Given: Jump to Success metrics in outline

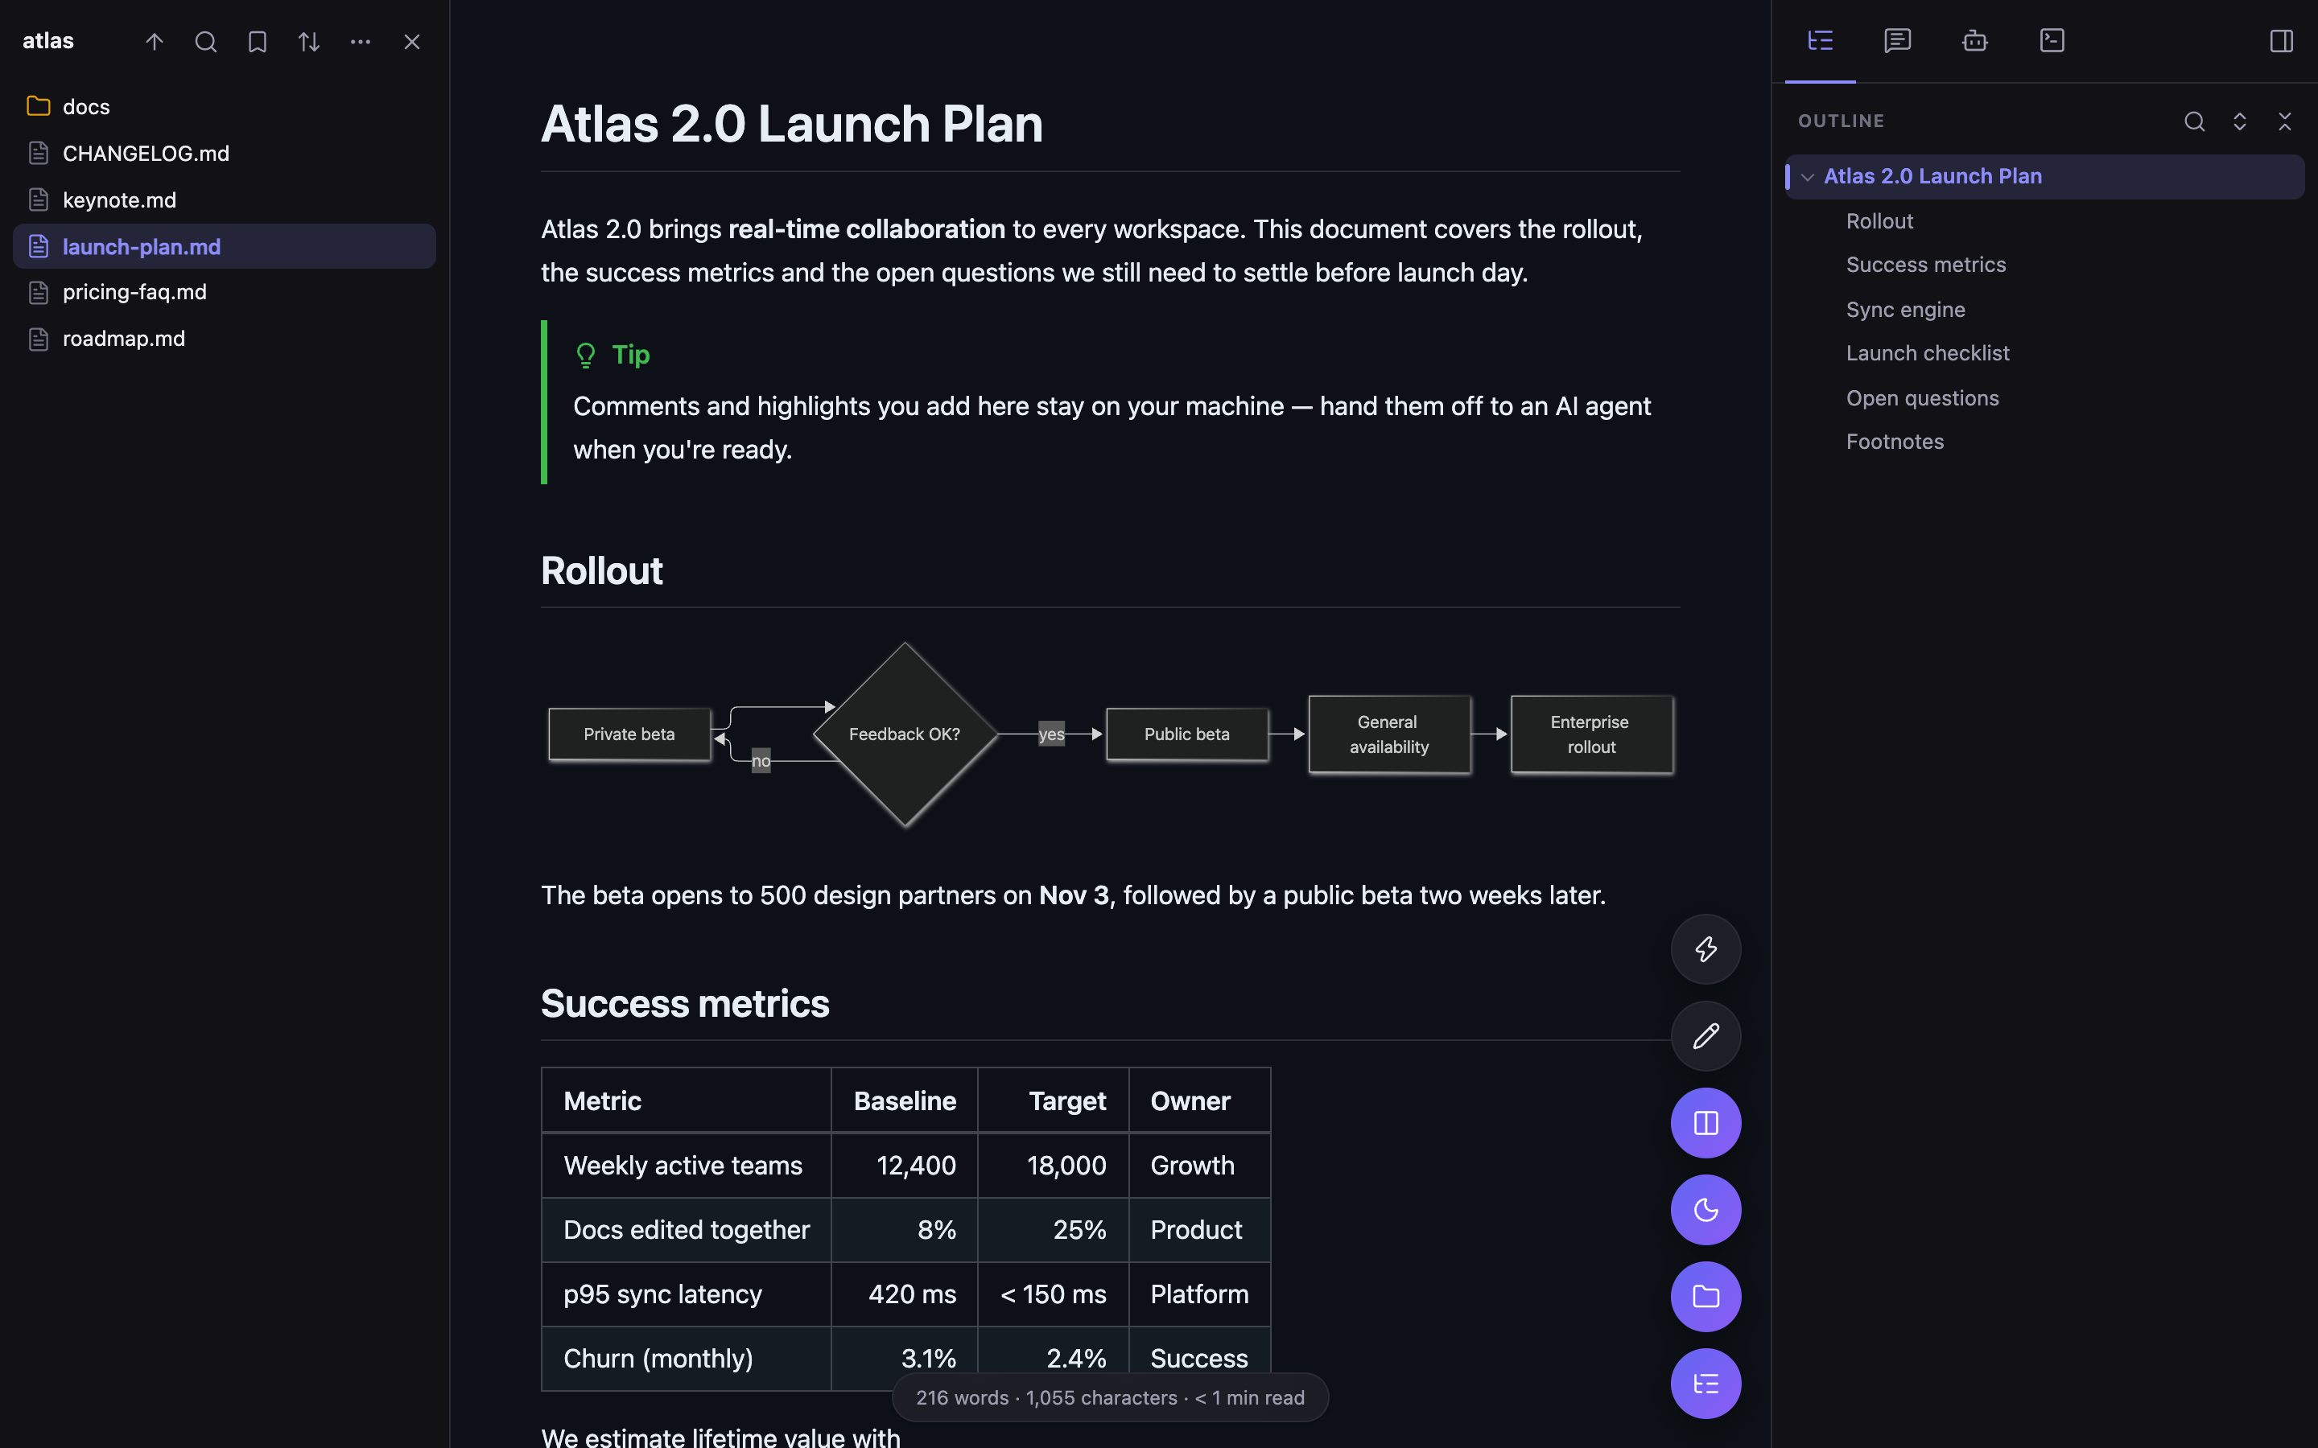Looking at the screenshot, I should coord(1925,265).
